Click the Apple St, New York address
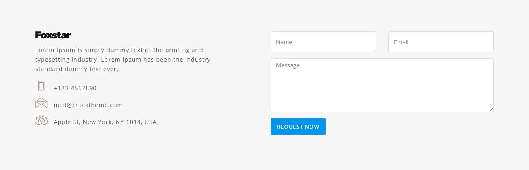 click(105, 122)
